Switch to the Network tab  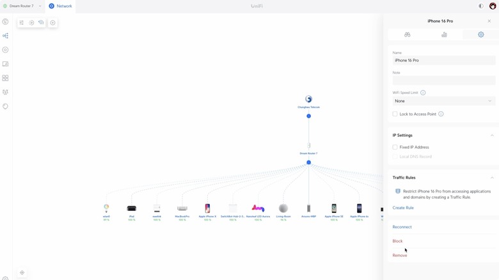[x=61, y=6]
